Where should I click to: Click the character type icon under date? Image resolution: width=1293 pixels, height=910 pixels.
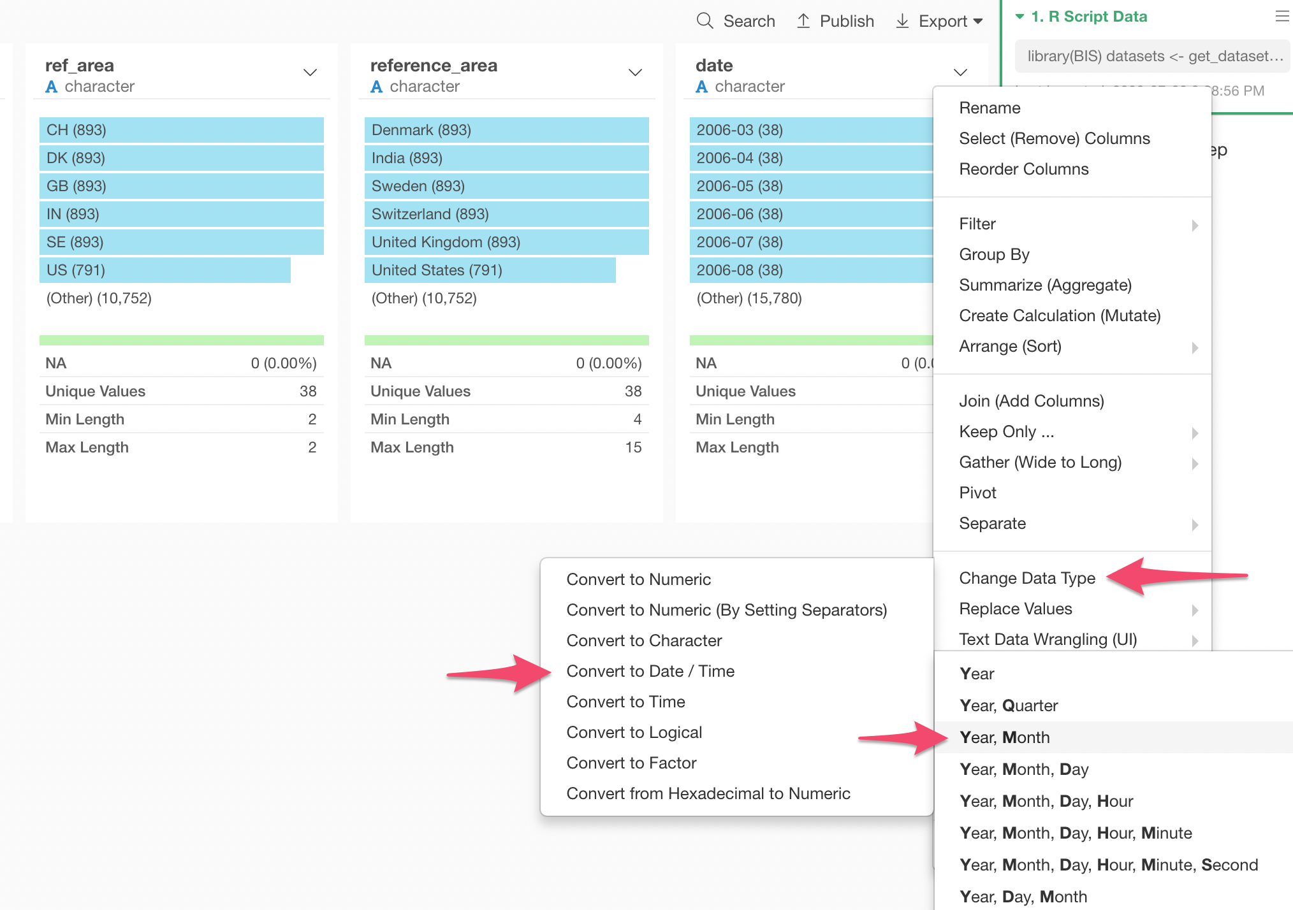(702, 87)
